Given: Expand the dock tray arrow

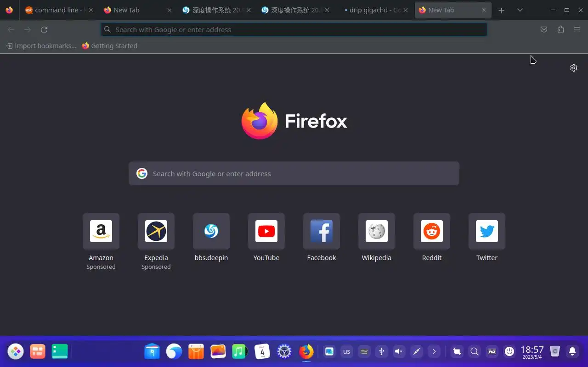Looking at the screenshot, I should pyautogui.click(x=434, y=352).
